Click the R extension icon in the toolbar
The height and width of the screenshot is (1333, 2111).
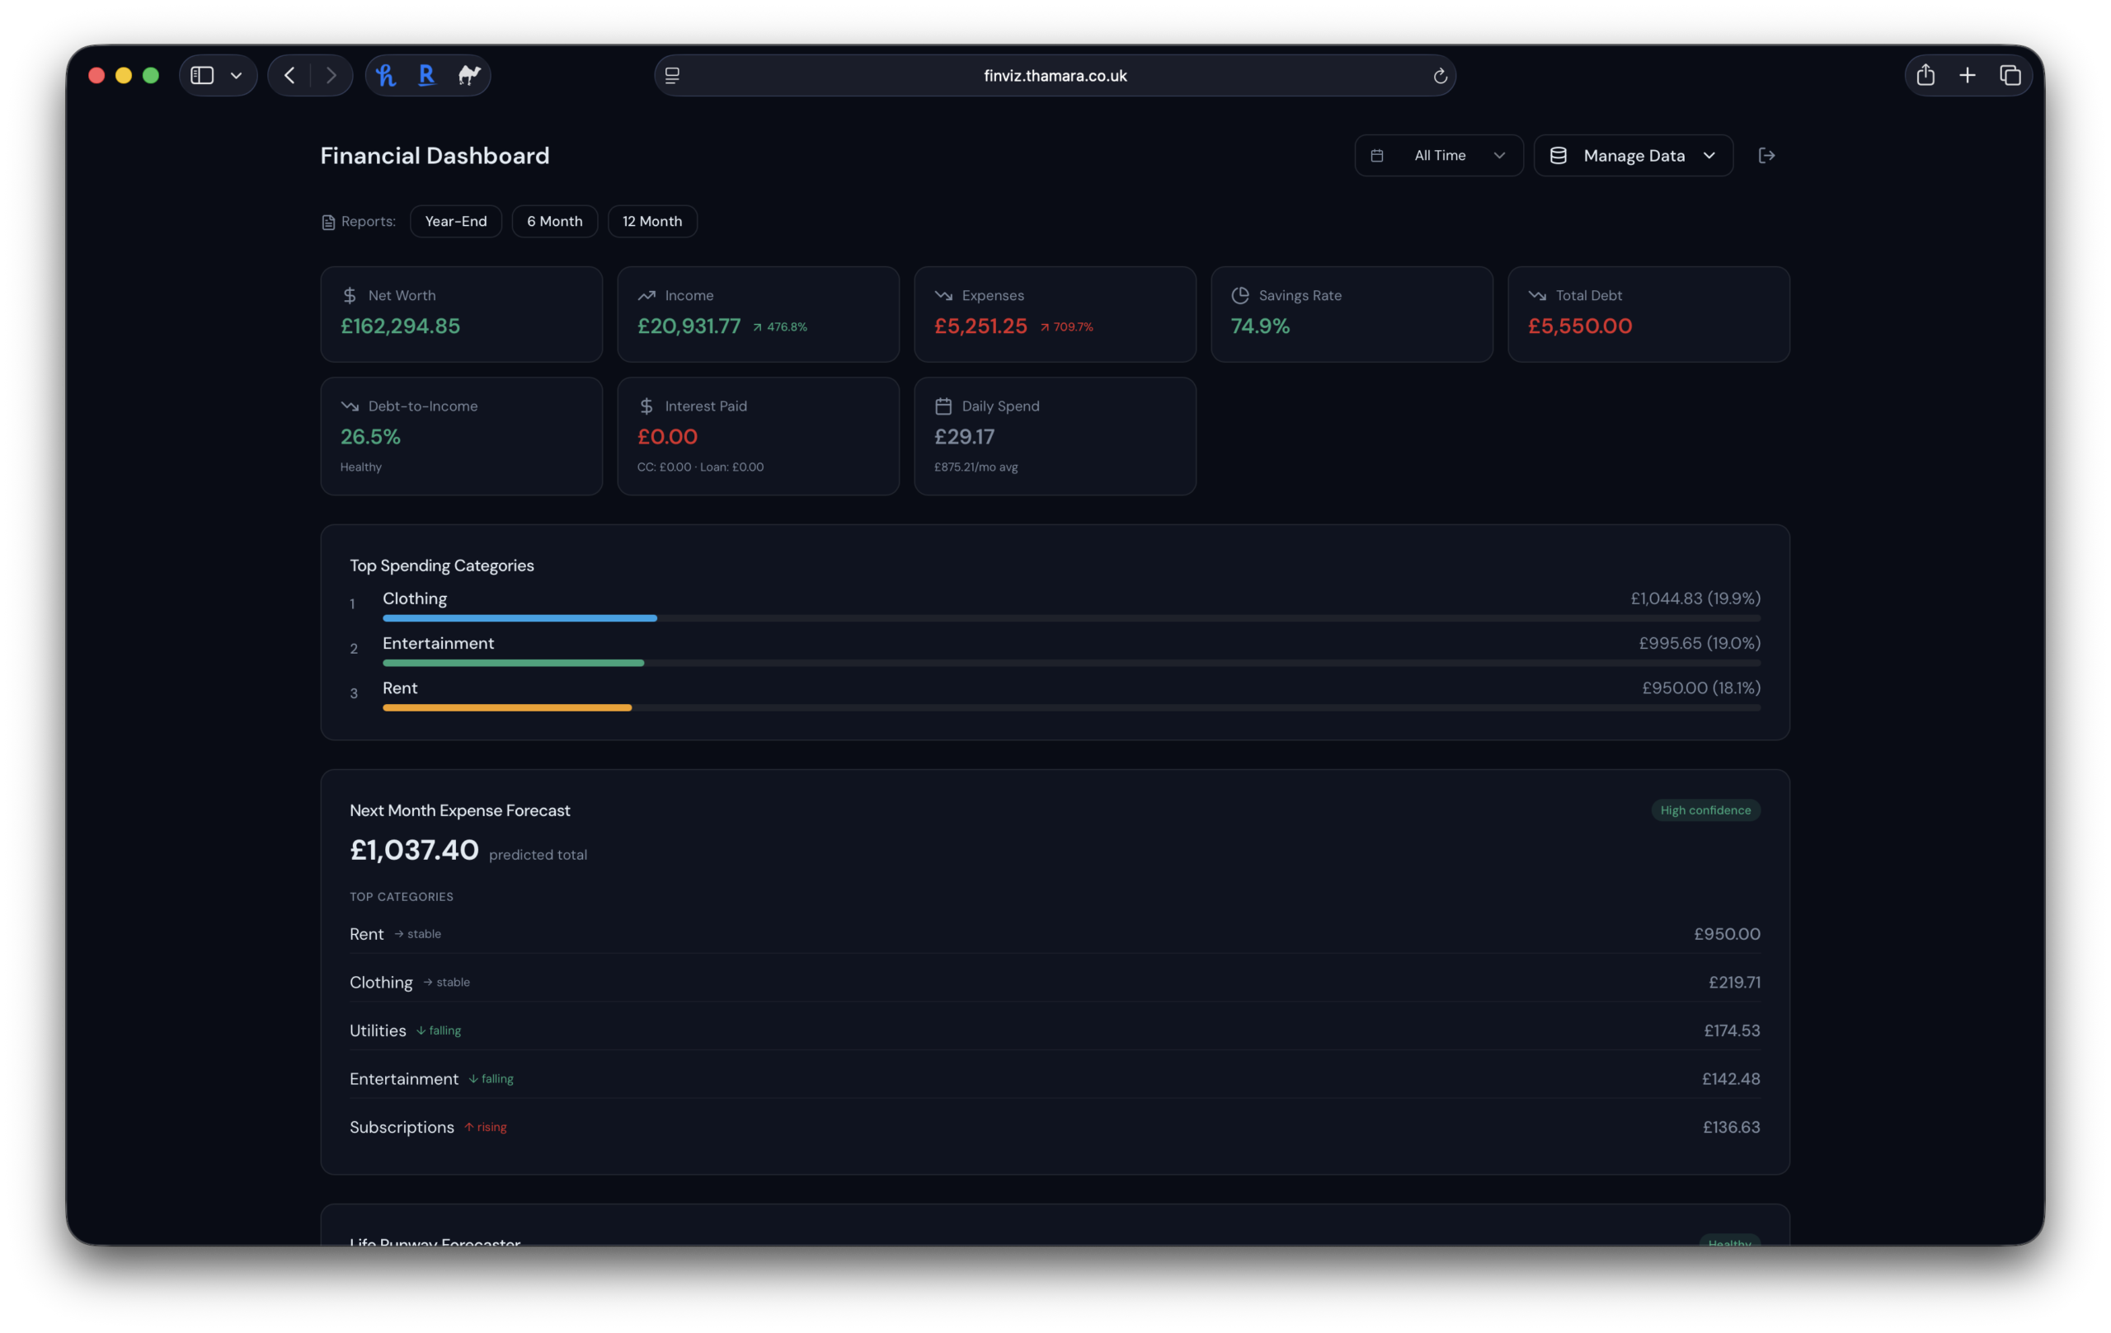pos(427,75)
